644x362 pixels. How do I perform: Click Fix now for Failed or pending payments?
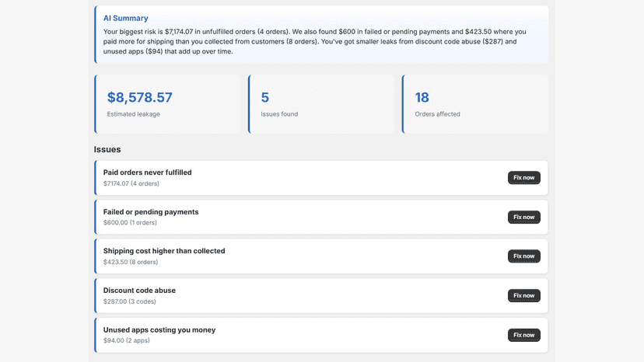point(523,217)
